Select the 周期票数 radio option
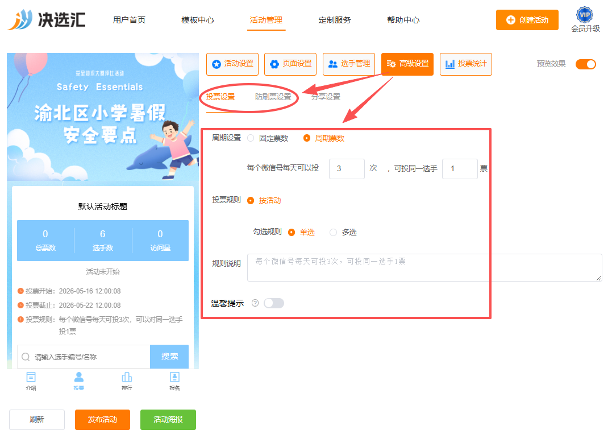 click(307, 138)
